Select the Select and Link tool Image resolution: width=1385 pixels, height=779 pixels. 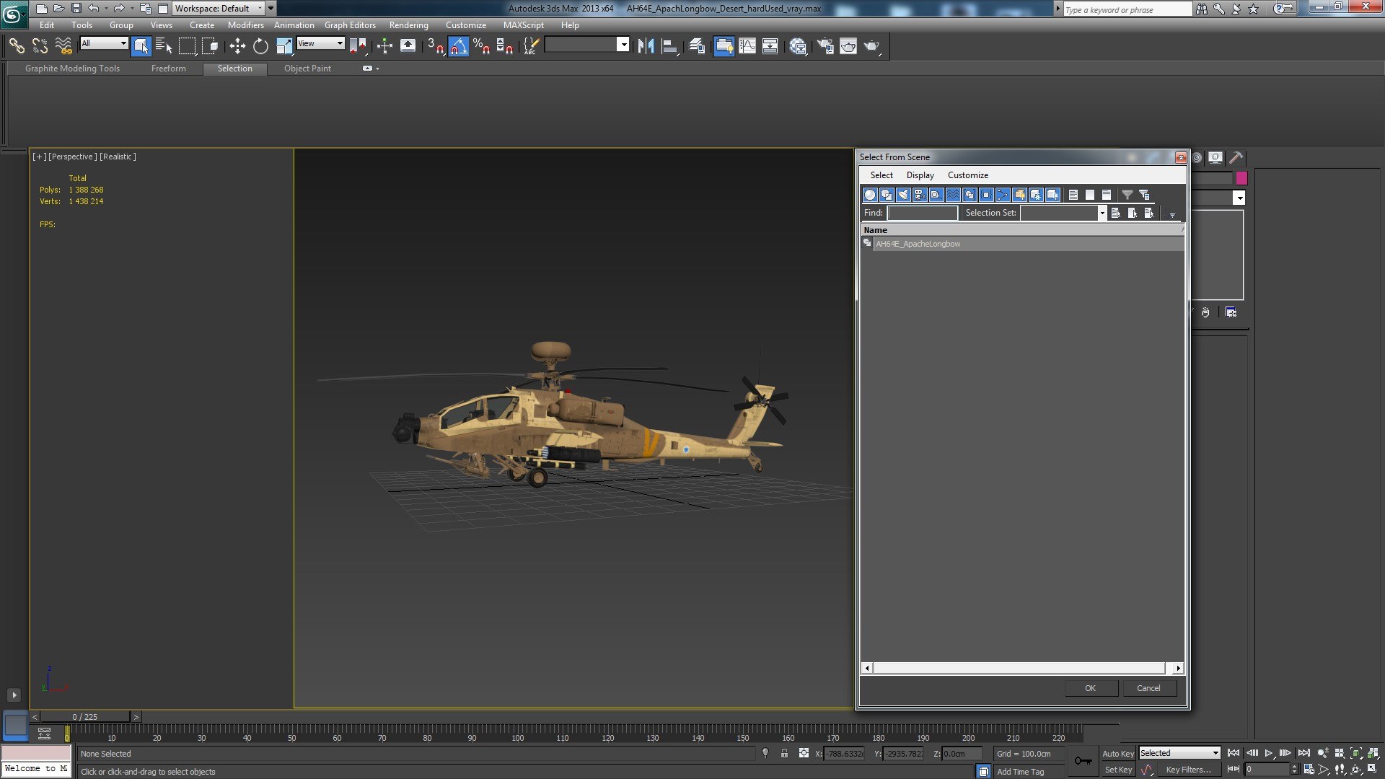(x=17, y=46)
